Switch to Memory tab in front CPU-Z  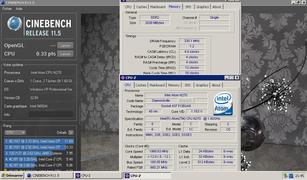pyautogui.click(x=174, y=85)
